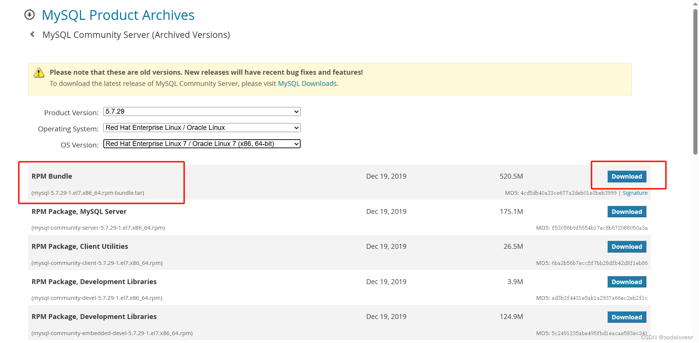Screen dimensions: 699x343
Task: Click the MD5 hash of Client Utilities package
Action: (599, 263)
